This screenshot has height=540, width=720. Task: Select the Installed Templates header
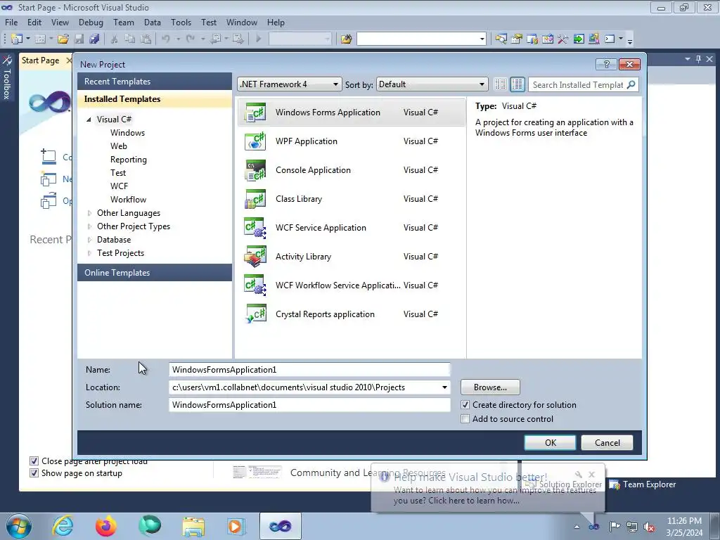[155, 99]
